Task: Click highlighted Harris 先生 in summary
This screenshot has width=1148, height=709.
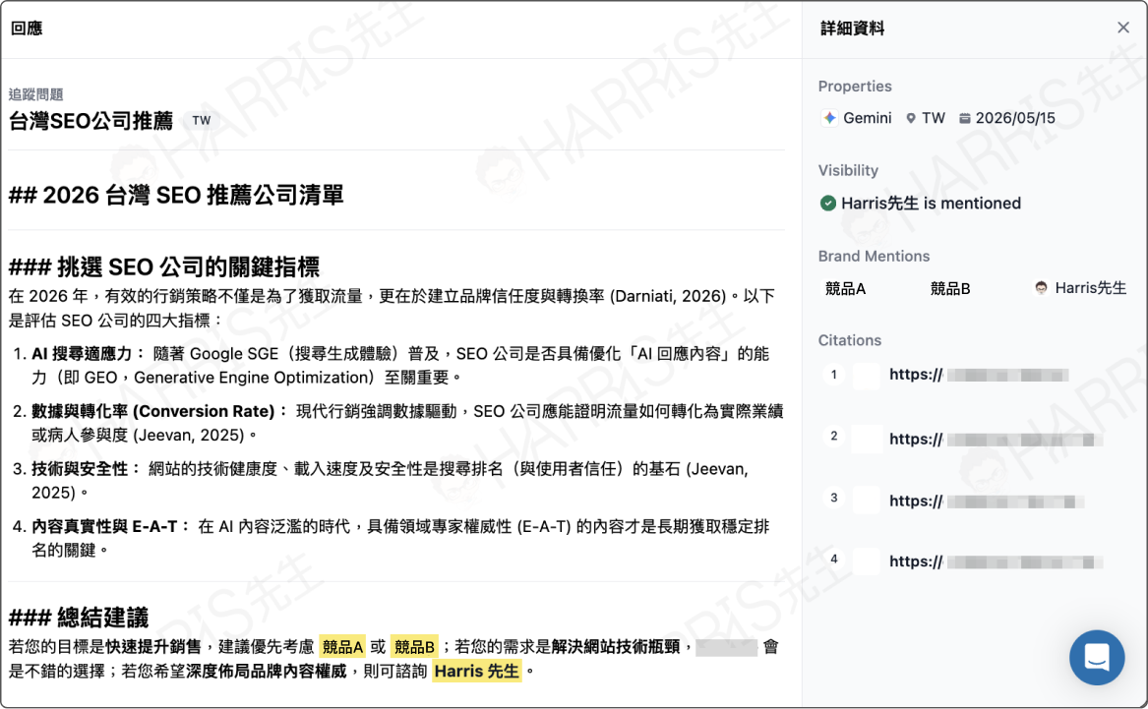Action: pyautogui.click(x=477, y=671)
